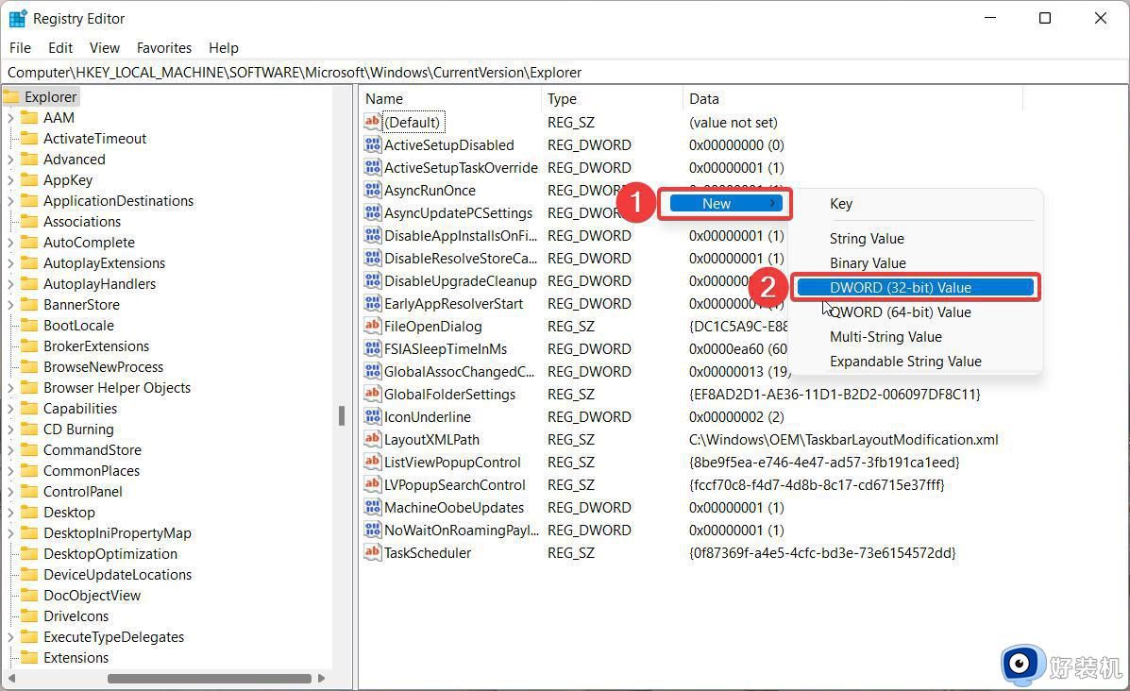
Task: Click the folder icon for CD Burning
Action: (x=31, y=429)
